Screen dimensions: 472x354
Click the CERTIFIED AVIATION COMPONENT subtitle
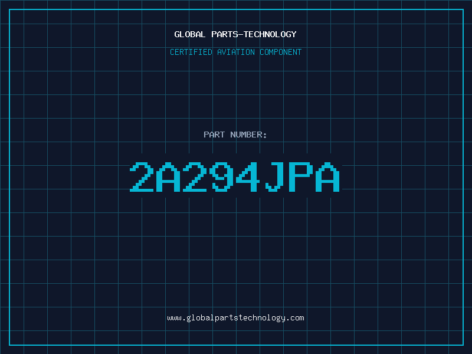tap(235, 52)
